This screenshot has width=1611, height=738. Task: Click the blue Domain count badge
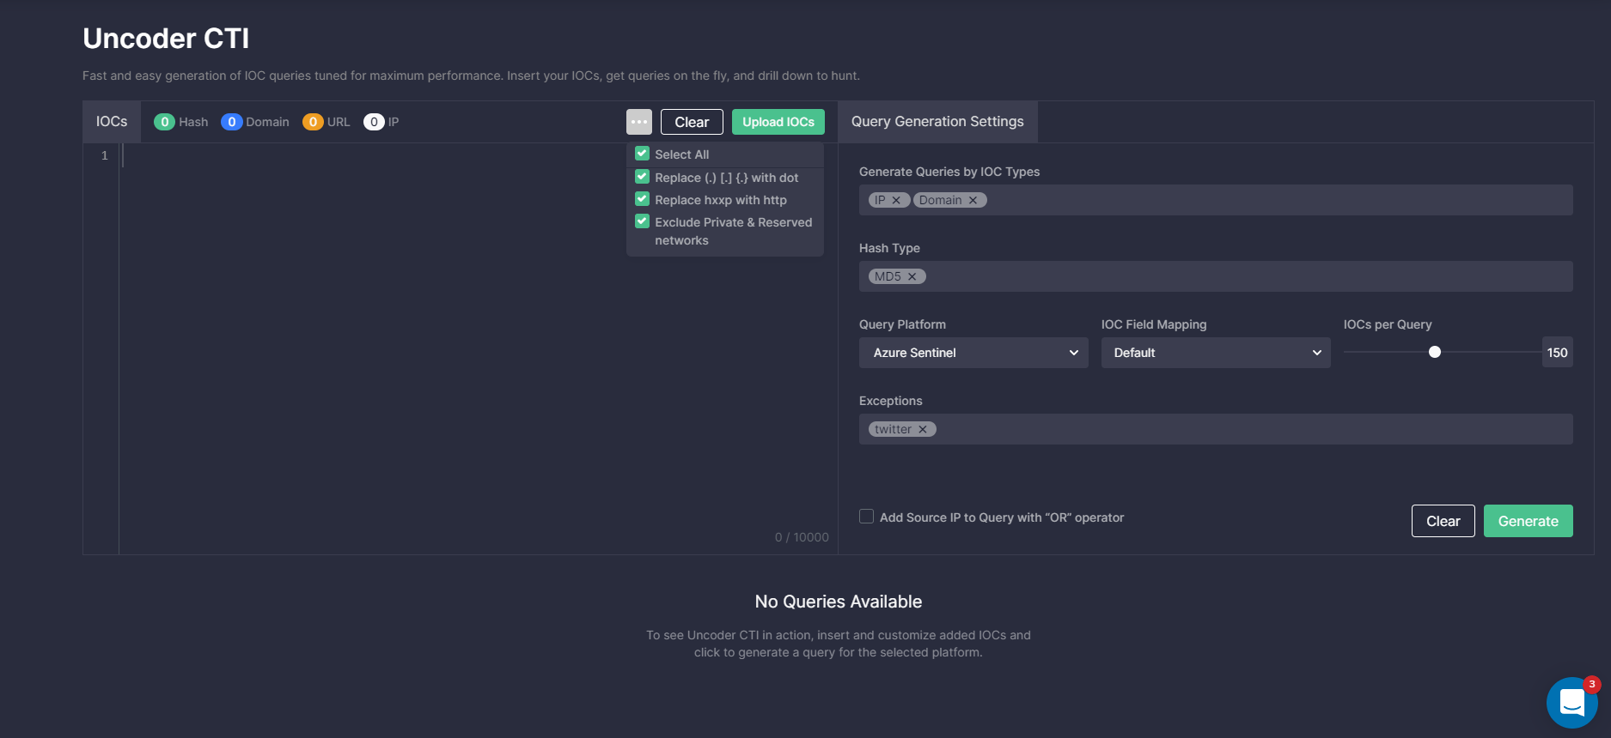(x=231, y=122)
